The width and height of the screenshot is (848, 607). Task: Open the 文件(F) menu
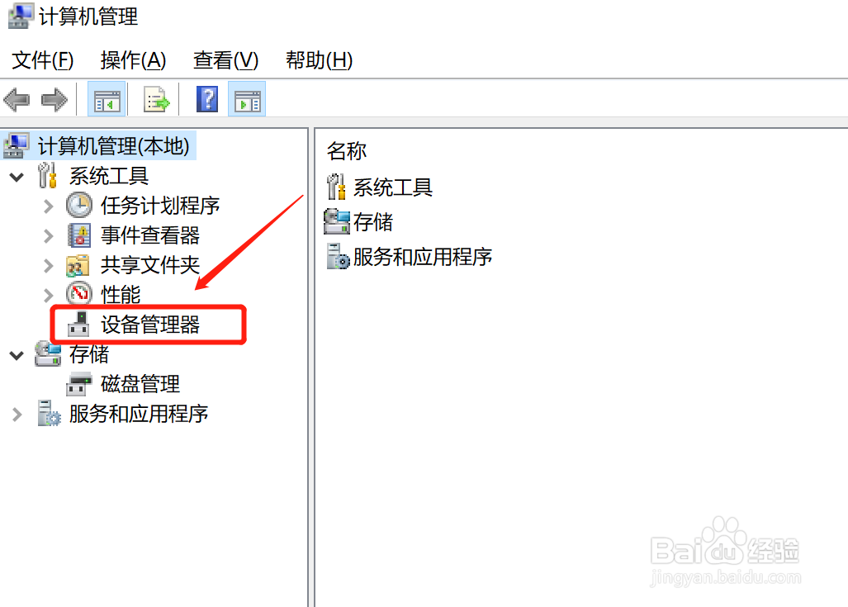coord(43,60)
